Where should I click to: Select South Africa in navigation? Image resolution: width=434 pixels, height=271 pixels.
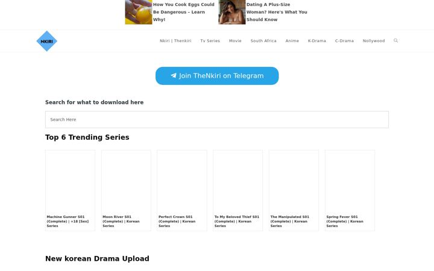pyautogui.click(x=263, y=41)
